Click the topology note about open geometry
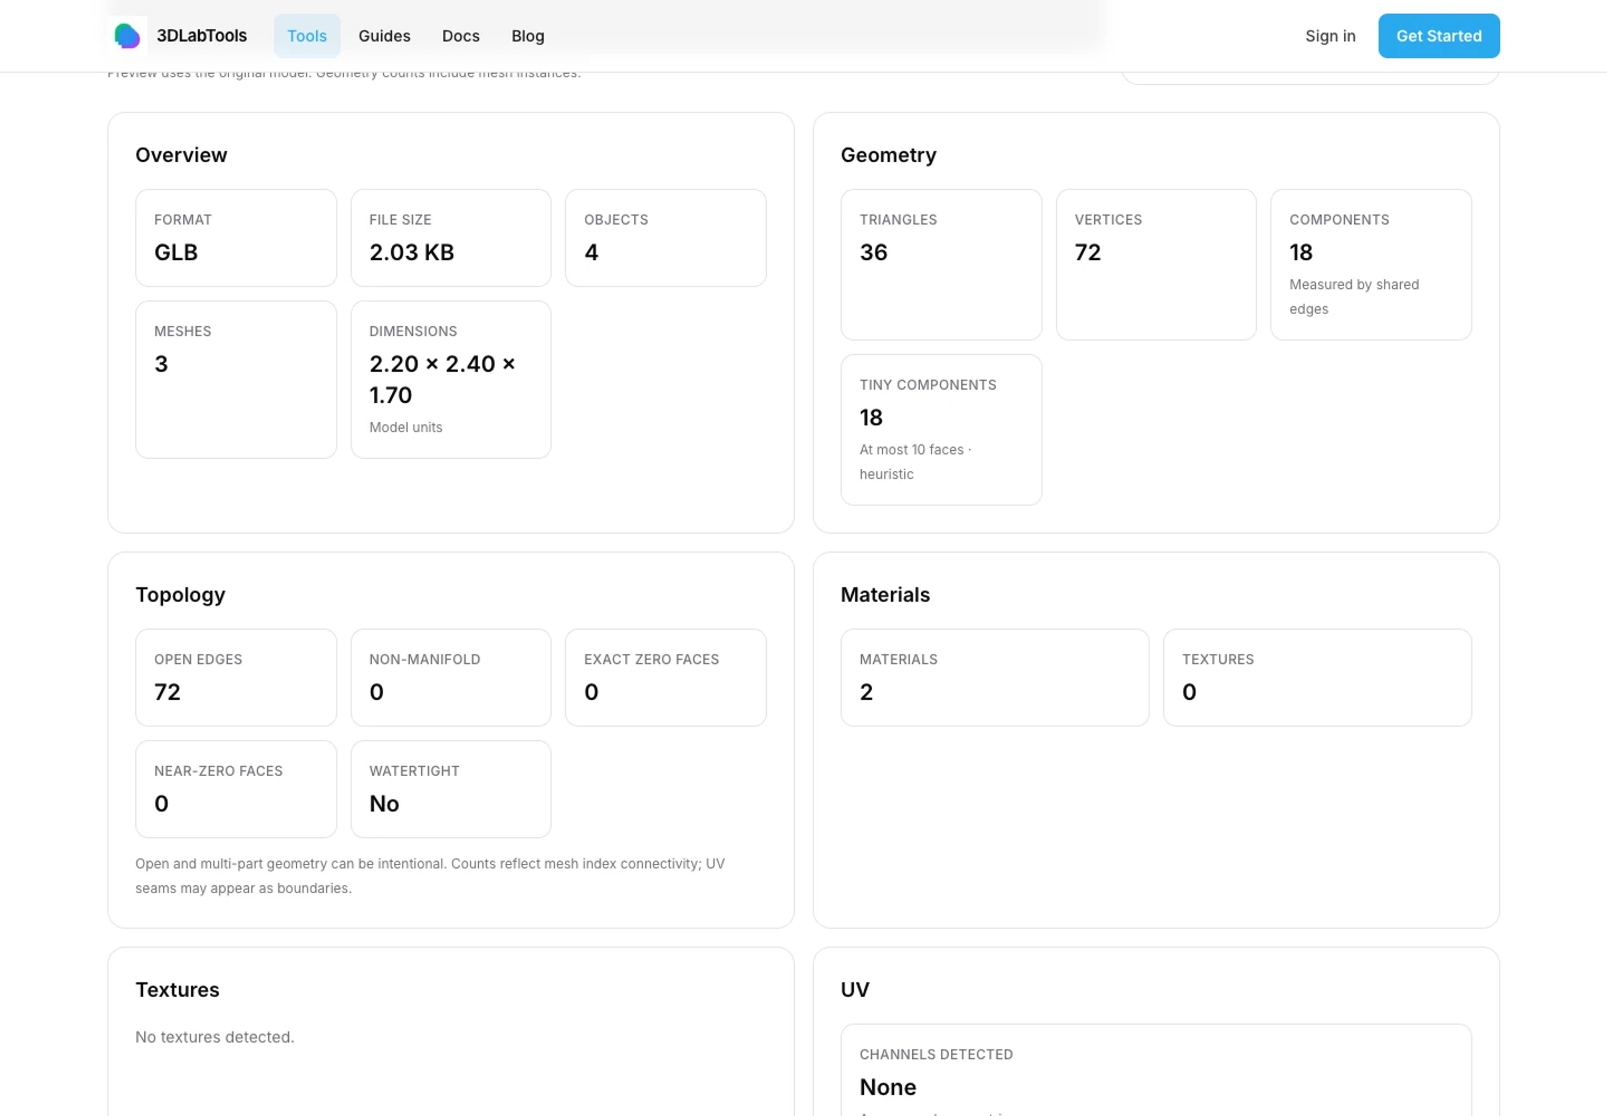The width and height of the screenshot is (1607, 1116). click(430, 876)
